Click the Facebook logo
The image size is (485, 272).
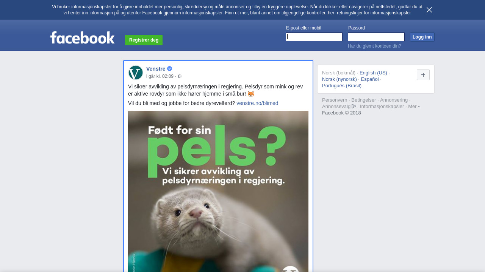tap(82, 38)
